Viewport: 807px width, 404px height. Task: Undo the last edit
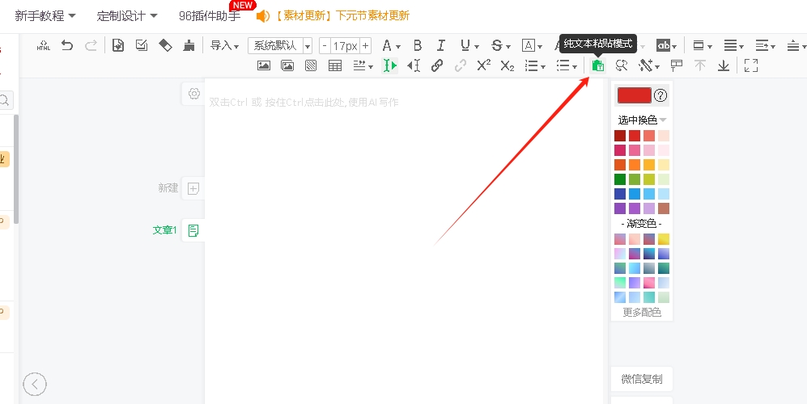(67, 46)
